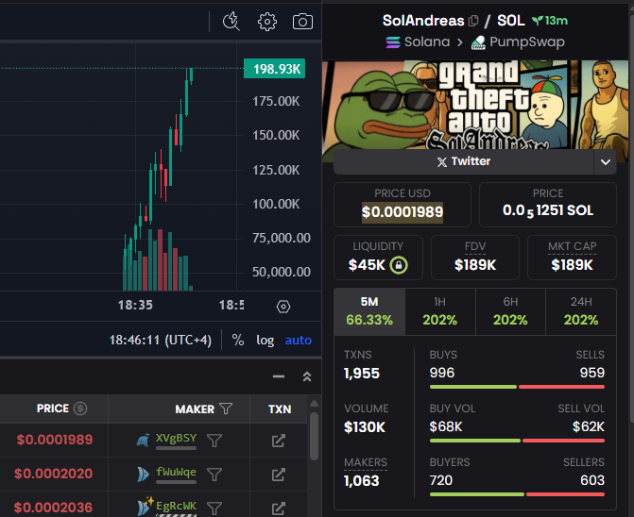Filter by maker fWuWqe funnel icon

tap(214, 475)
